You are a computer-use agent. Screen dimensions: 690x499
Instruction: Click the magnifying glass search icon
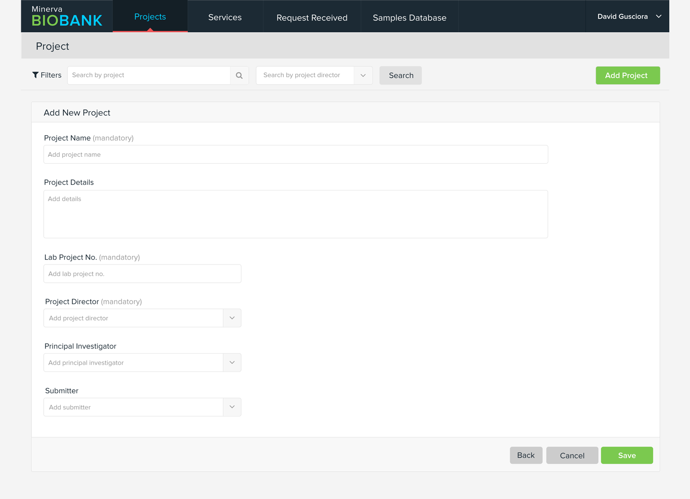(239, 75)
